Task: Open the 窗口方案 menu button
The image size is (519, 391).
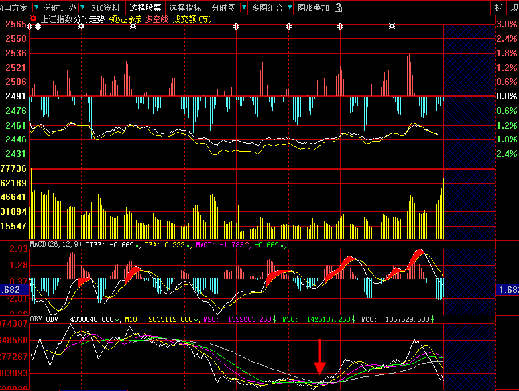Action: pos(13,7)
